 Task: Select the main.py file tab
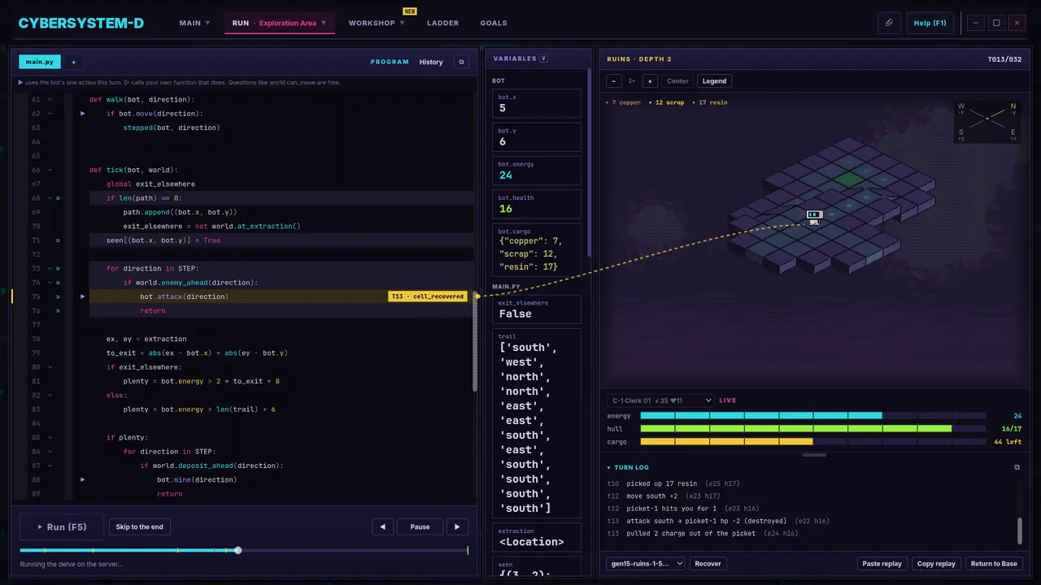[40, 62]
